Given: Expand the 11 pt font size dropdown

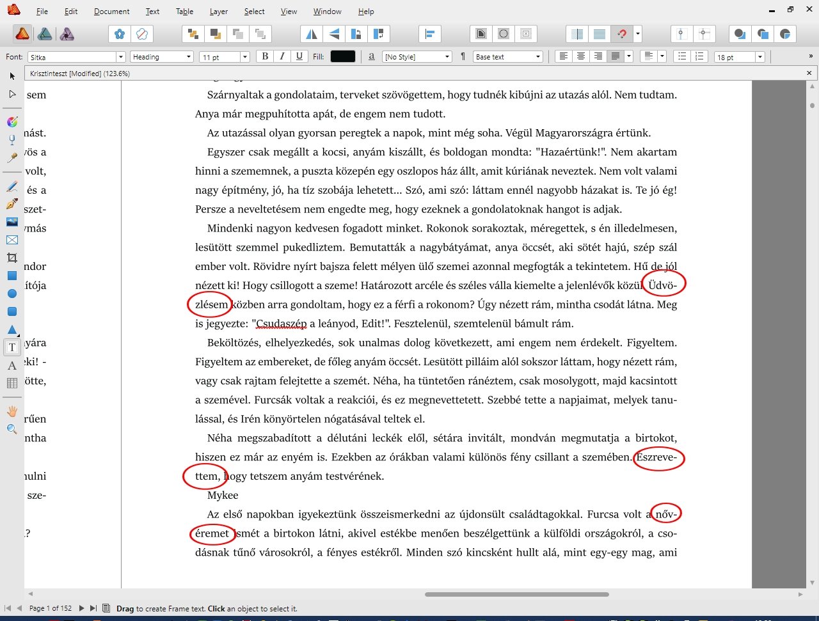Looking at the screenshot, I should (x=244, y=57).
